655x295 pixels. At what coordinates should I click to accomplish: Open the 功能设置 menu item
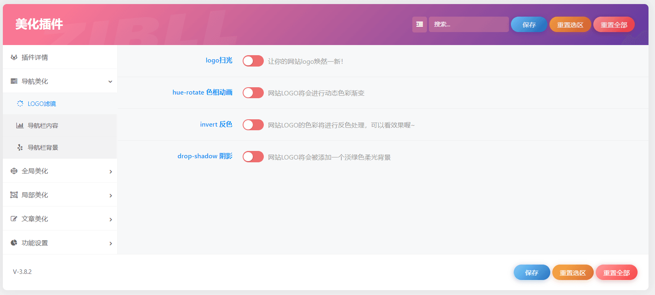point(35,243)
